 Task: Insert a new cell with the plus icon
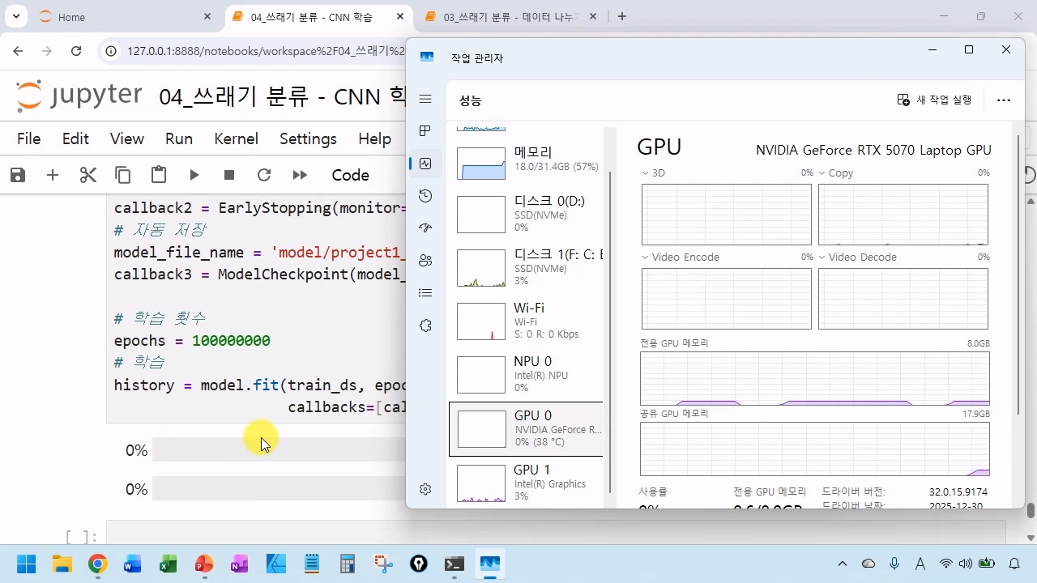53,175
